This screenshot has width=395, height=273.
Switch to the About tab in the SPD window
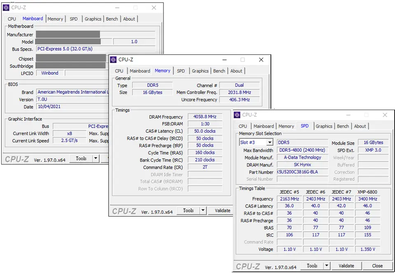[x=360, y=126]
